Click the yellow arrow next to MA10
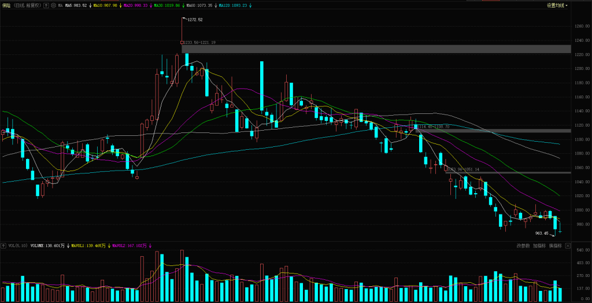Screen dimensions: 592x303 [x=120, y=5]
